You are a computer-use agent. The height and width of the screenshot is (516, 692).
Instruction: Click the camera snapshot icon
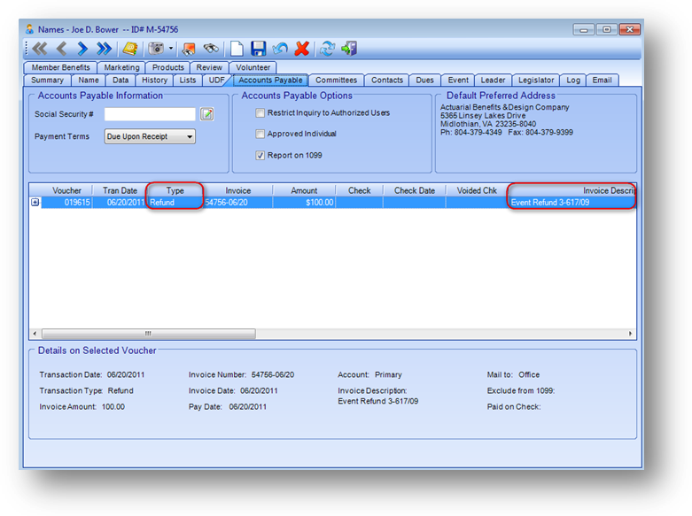(x=156, y=49)
